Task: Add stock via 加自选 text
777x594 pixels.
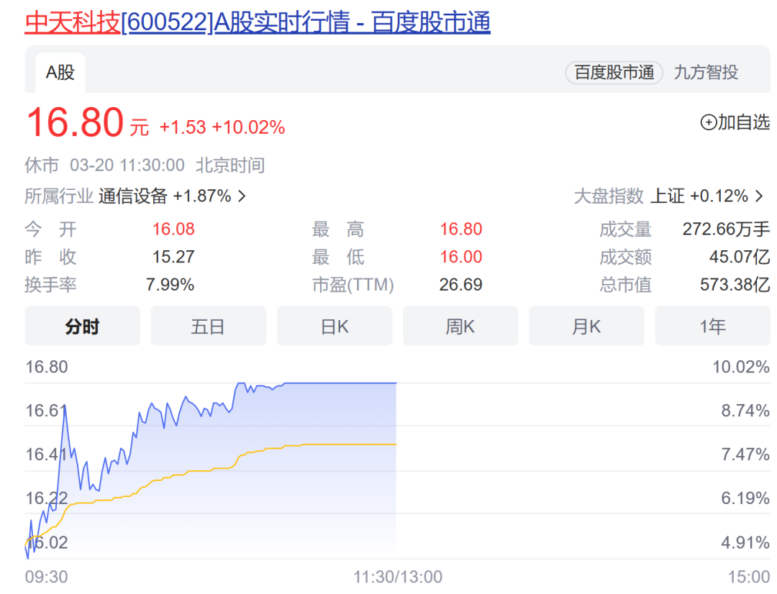Action: pos(744,122)
